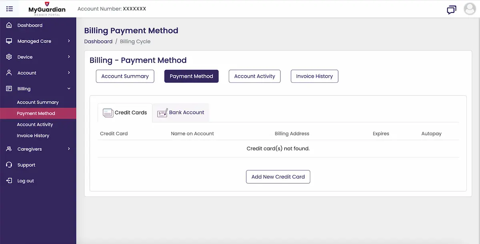Open the user profile avatar

click(470, 9)
